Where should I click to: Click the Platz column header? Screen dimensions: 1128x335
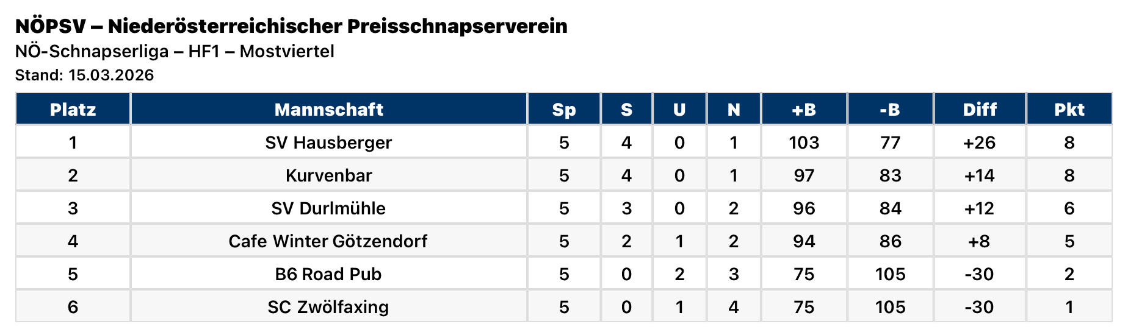pos(73,110)
